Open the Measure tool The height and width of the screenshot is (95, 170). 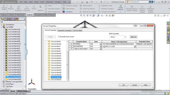(x=11, y=8)
